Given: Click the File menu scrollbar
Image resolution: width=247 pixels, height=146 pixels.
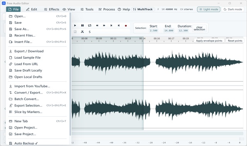Looking at the screenshot, I should (x=70, y=74).
